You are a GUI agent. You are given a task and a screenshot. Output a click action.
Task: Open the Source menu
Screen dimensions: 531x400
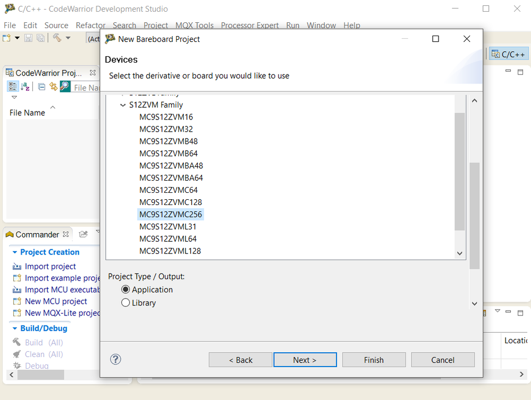tap(56, 25)
